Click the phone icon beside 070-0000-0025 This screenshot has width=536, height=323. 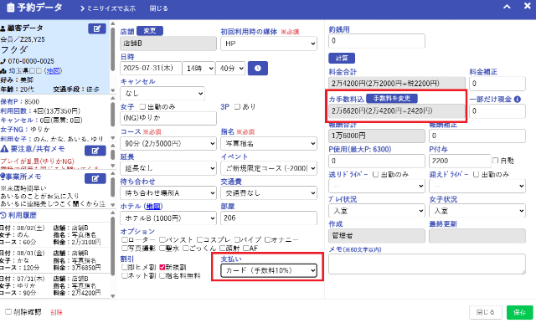[x=3, y=61]
